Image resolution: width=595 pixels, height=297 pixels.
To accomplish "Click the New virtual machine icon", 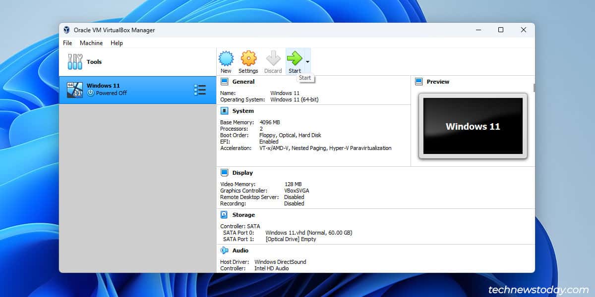I will click(x=226, y=58).
